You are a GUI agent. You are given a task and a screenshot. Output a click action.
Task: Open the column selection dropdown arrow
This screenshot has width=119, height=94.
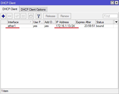pos(116,22)
